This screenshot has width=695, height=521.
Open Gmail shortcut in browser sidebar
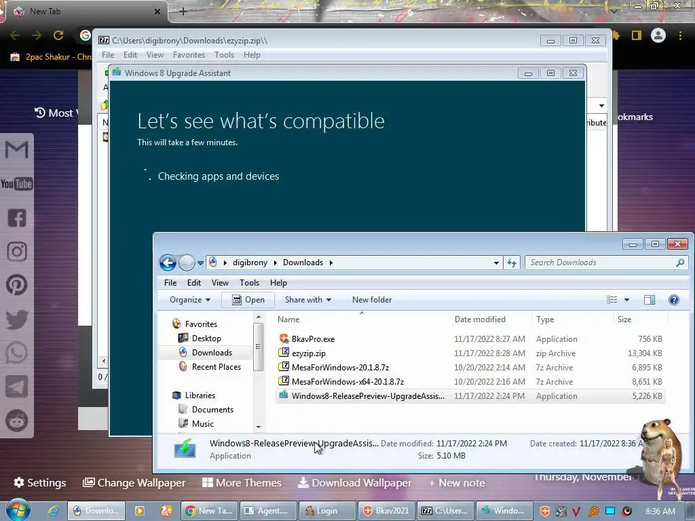[16, 149]
